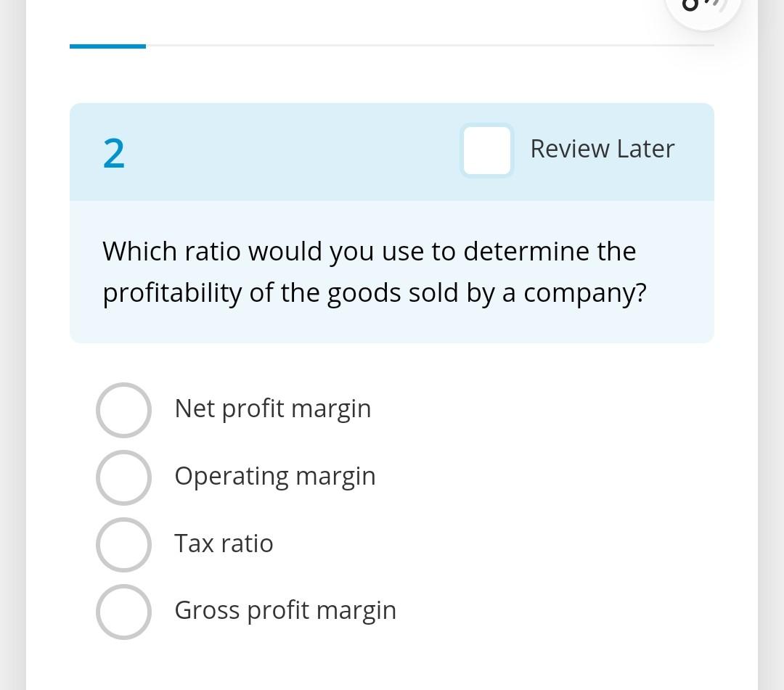Click the "Review Later" text label

point(602,149)
